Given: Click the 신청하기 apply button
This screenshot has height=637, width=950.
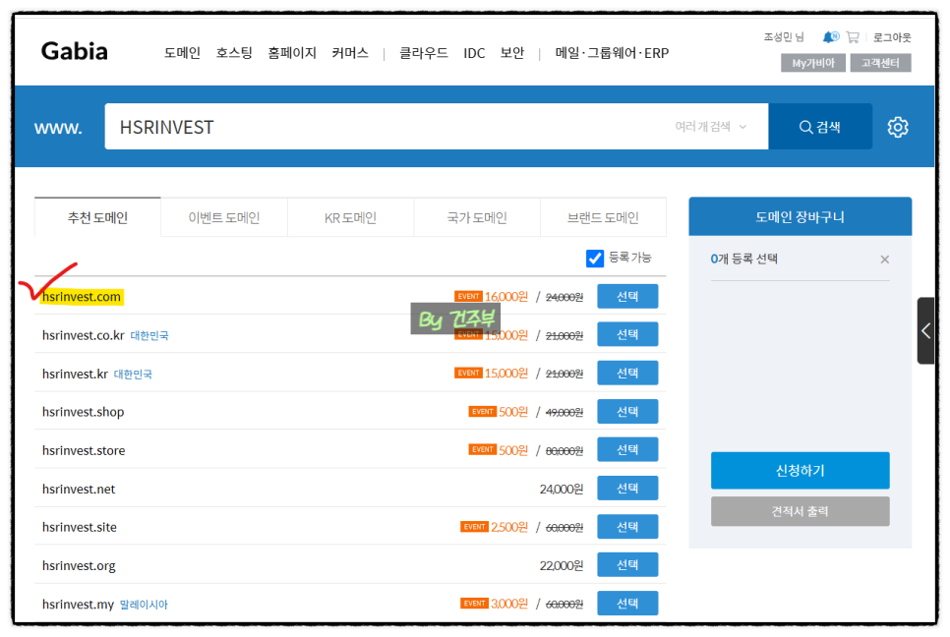Looking at the screenshot, I should [x=800, y=471].
